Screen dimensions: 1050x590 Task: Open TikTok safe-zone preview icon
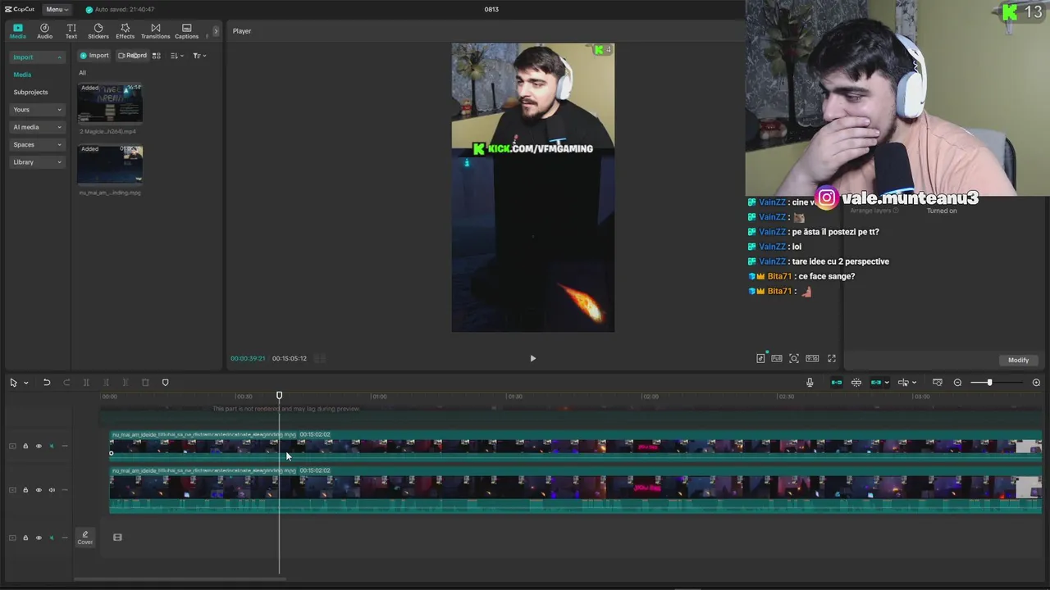click(x=760, y=358)
